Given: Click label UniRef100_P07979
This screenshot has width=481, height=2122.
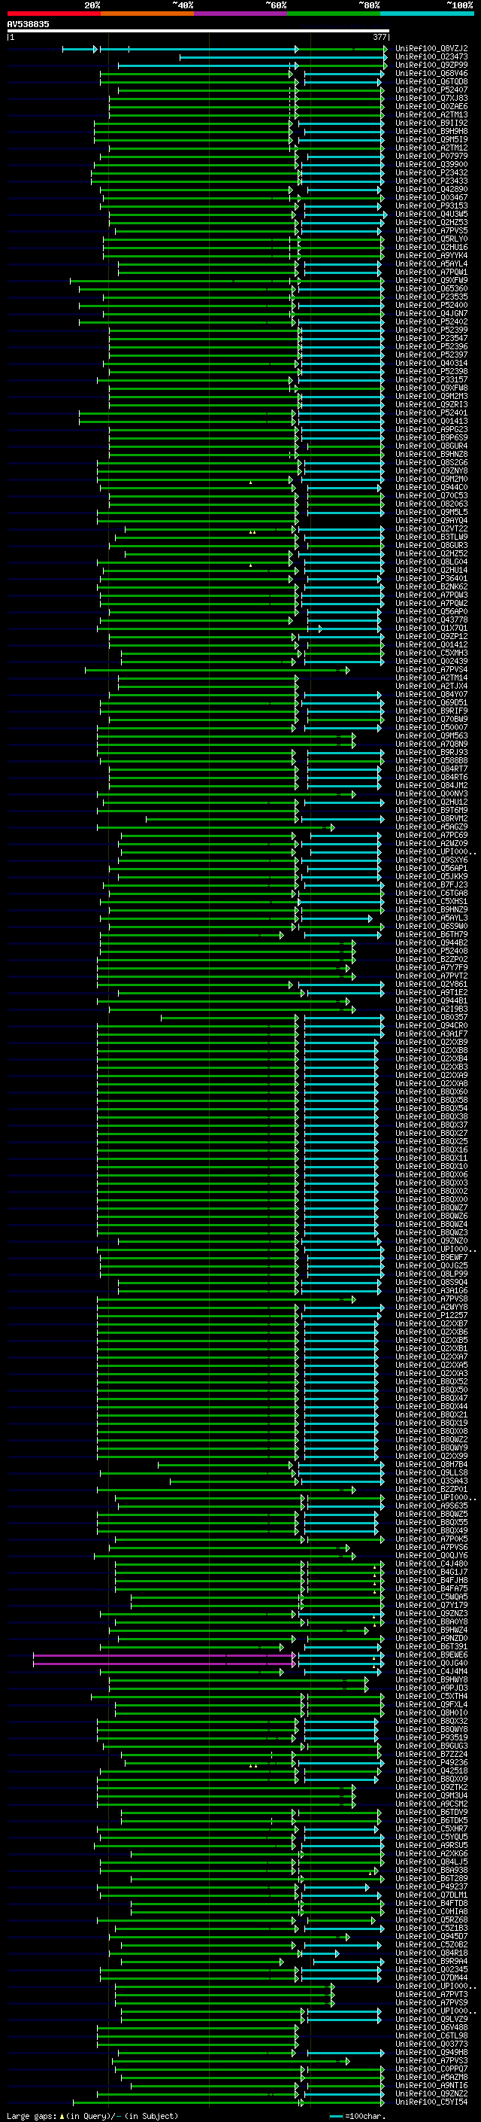Looking at the screenshot, I should point(431,157).
